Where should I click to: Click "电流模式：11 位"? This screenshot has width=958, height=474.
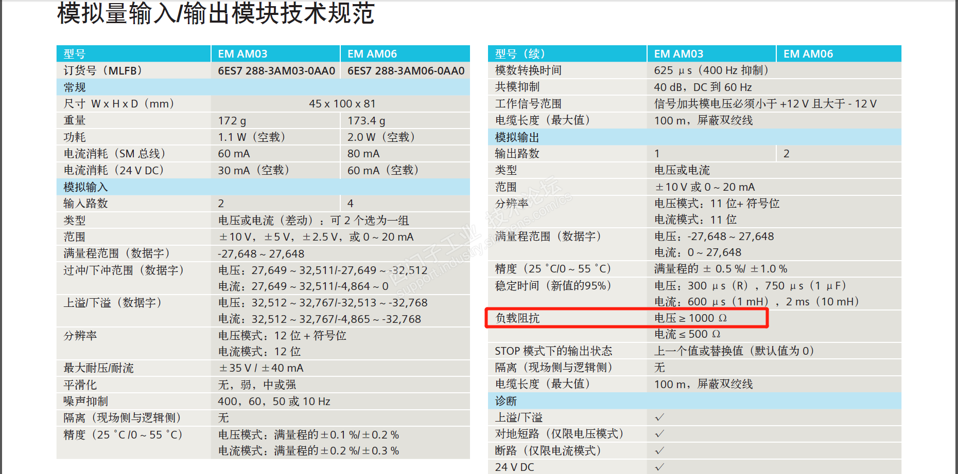pyautogui.click(x=695, y=220)
